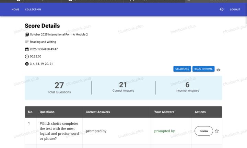Click the 6 Incorrect Answers stat
This screenshot has height=148, width=247.
coord(187,87)
